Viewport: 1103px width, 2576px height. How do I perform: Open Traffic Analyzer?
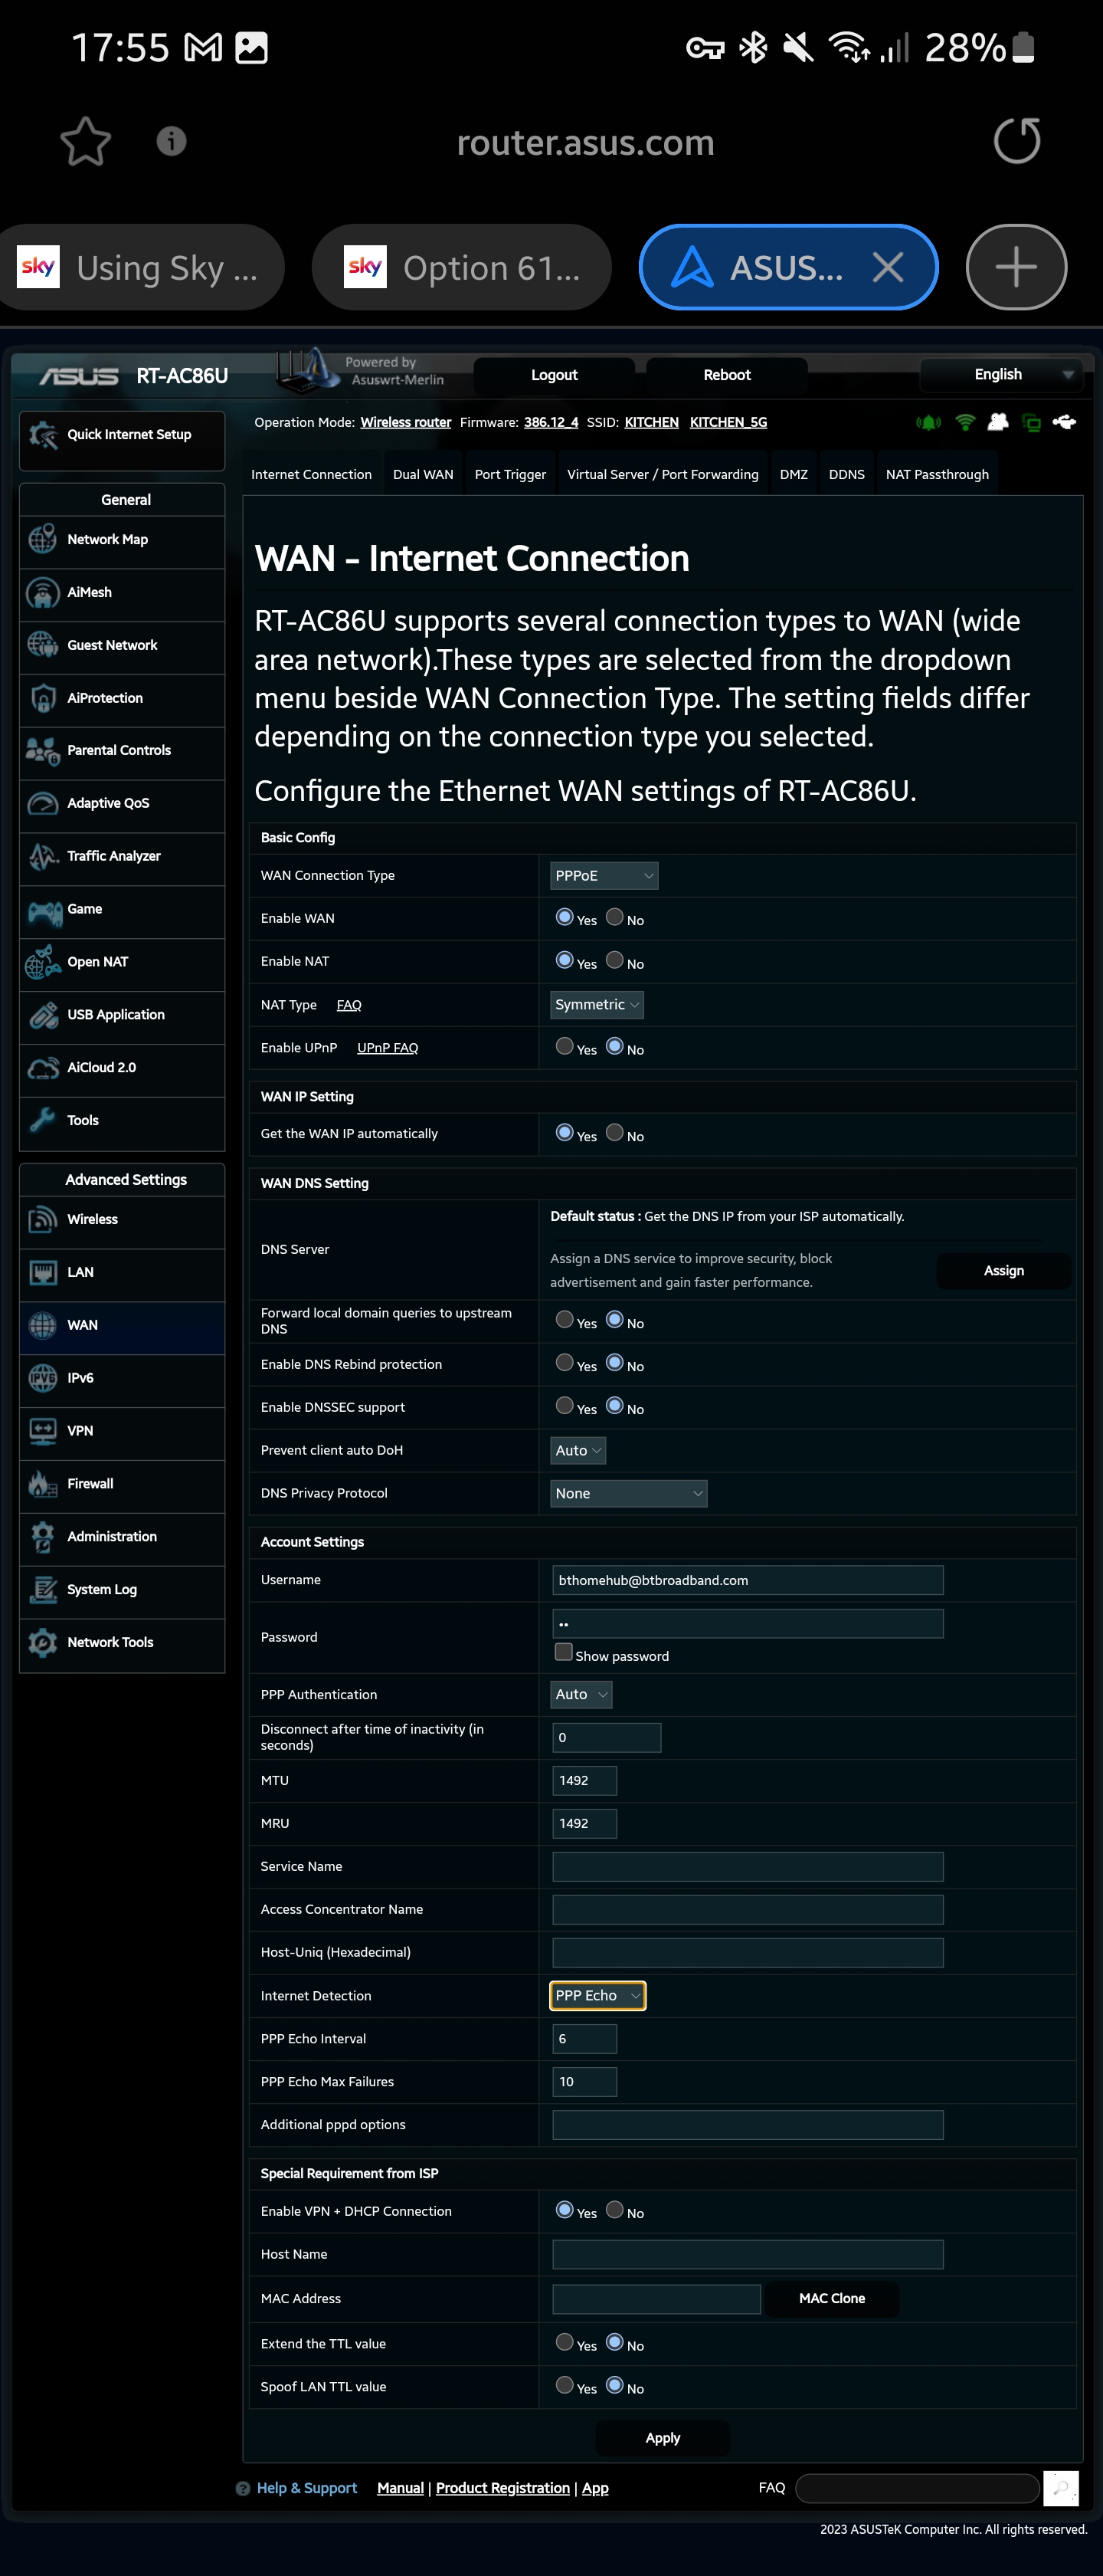click(122, 857)
